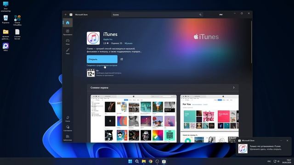294x165 pixels.
Task: Go back using the Store back arrow
Action: (66, 15)
